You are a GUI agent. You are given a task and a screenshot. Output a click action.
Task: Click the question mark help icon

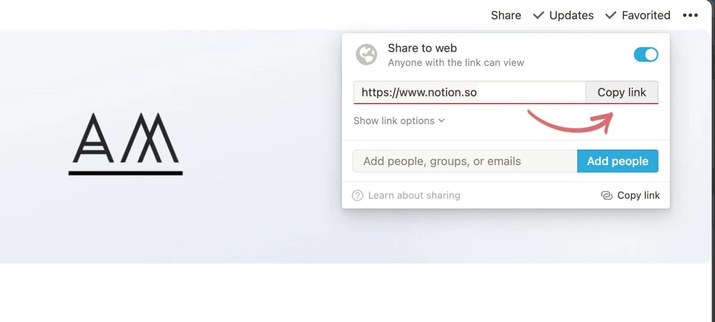[357, 195]
